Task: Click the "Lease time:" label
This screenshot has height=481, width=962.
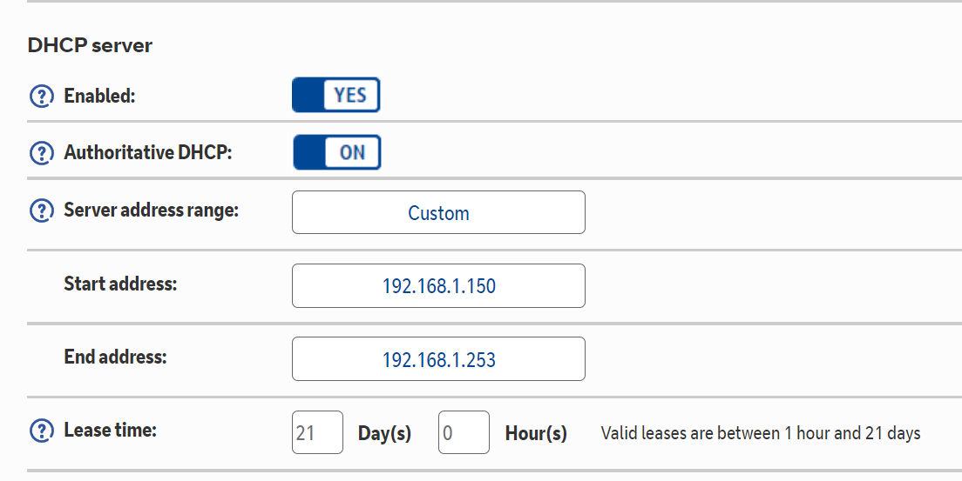Action: [x=110, y=430]
